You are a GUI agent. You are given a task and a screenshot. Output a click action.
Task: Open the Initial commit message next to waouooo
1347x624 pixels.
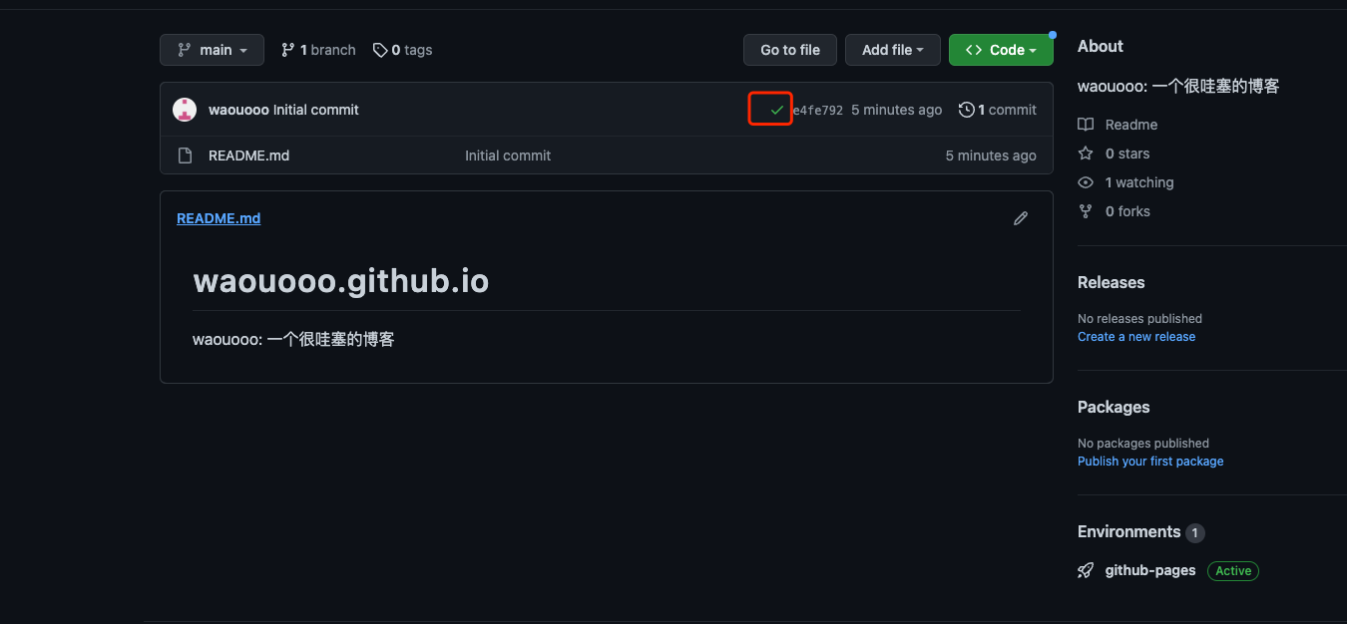pos(316,110)
